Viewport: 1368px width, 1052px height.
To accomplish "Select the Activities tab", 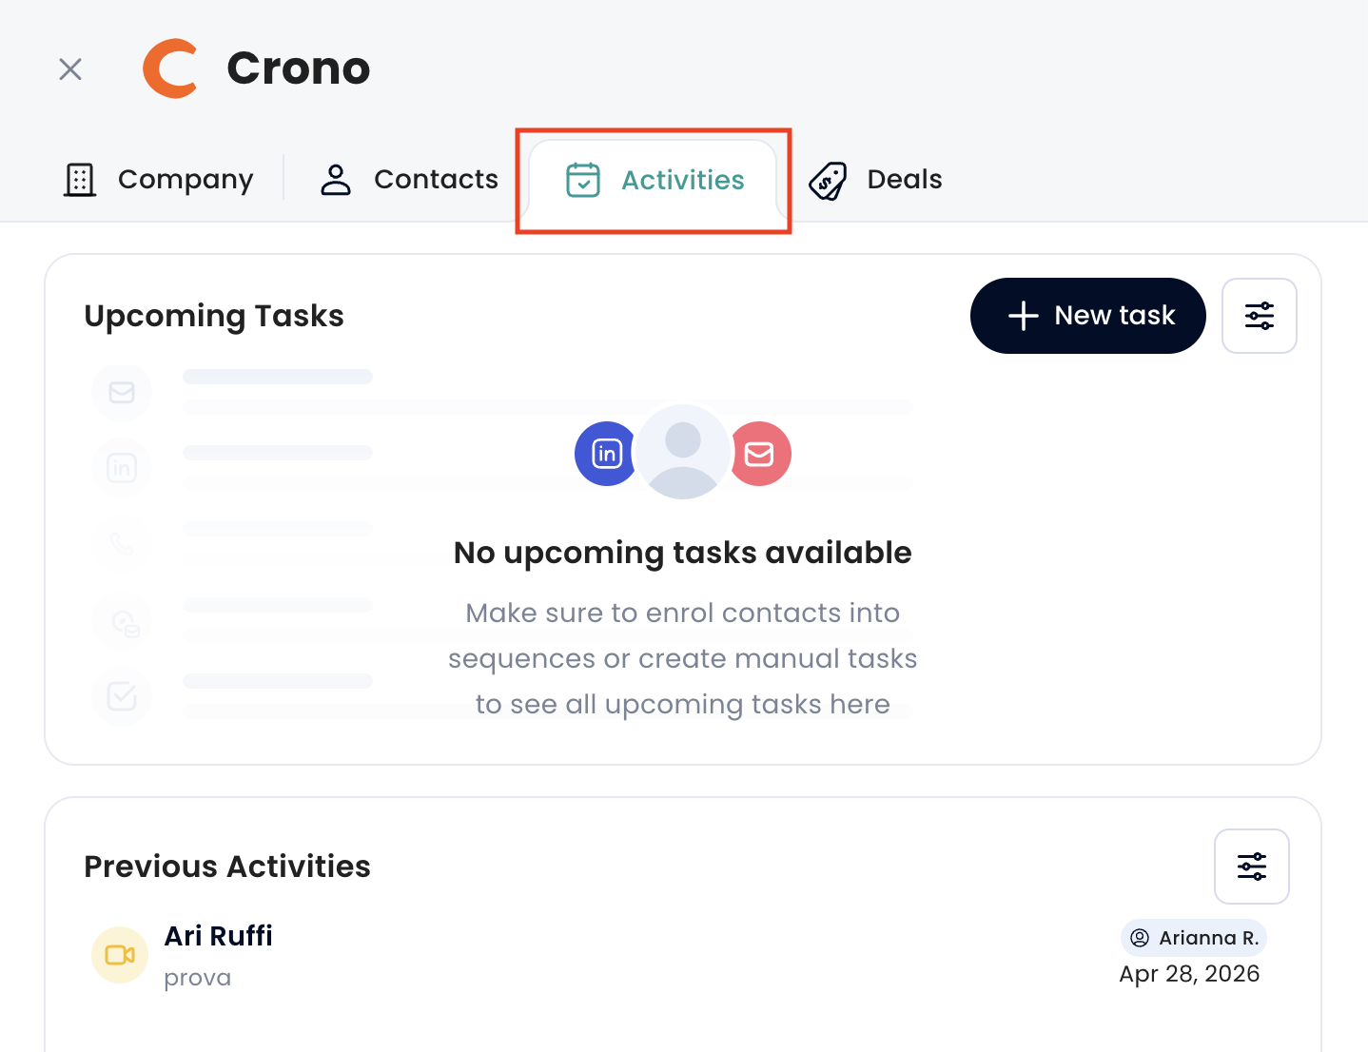I will [x=655, y=181].
